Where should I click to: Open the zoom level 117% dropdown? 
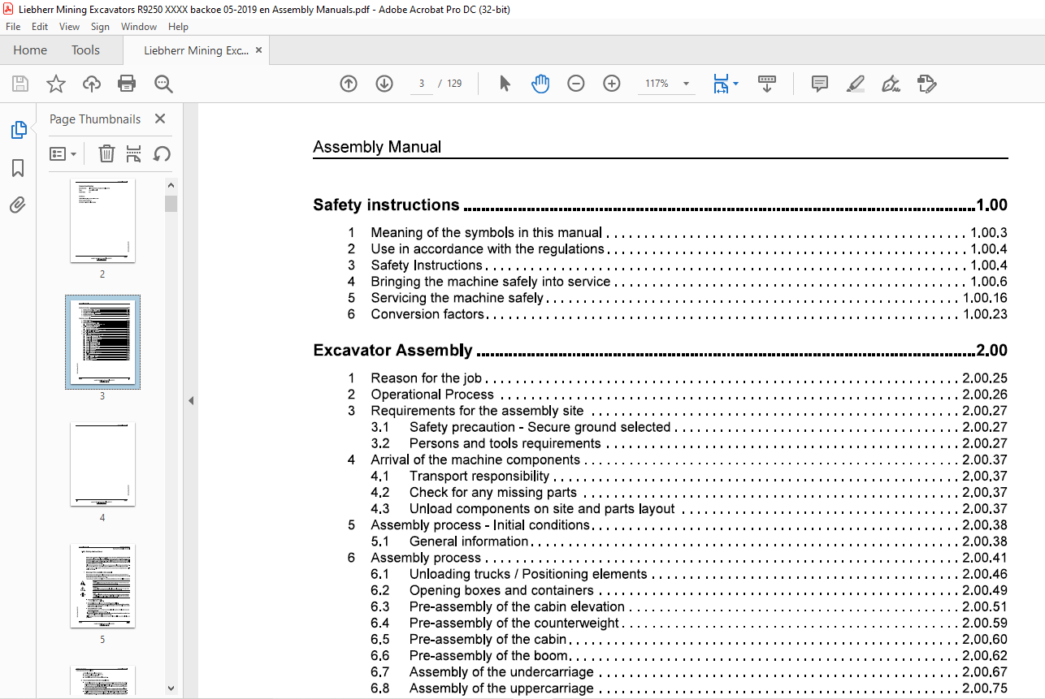coord(686,84)
